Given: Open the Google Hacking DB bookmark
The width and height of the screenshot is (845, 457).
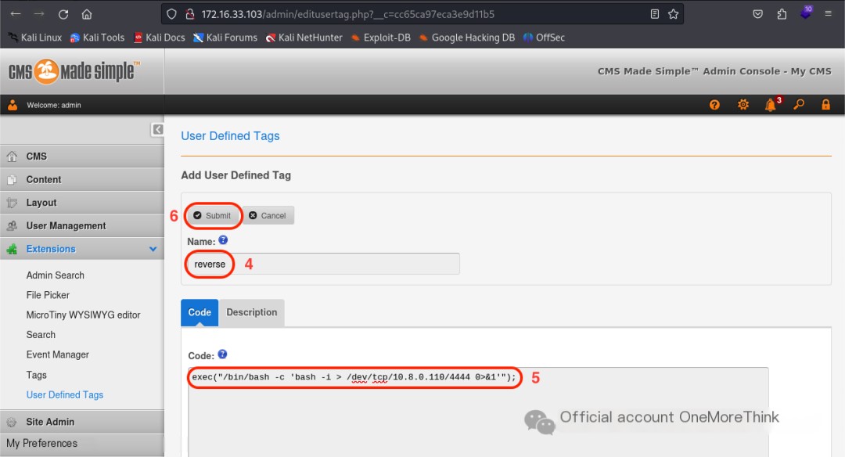Looking at the screenshot, I should [x=466, y=38].
